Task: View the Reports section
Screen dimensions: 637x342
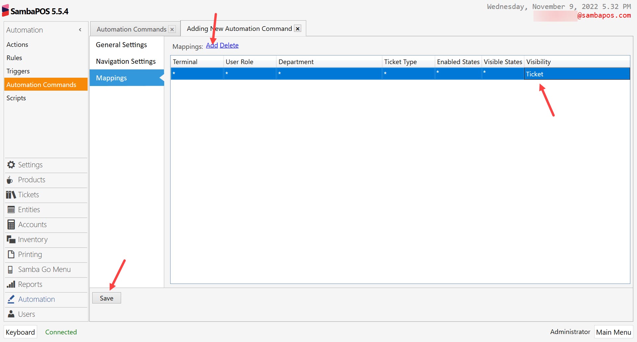Action: pos(30,284)
